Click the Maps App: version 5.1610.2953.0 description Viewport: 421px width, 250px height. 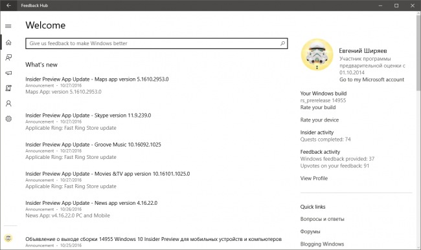pyautogui.click(x=63, y=92)
